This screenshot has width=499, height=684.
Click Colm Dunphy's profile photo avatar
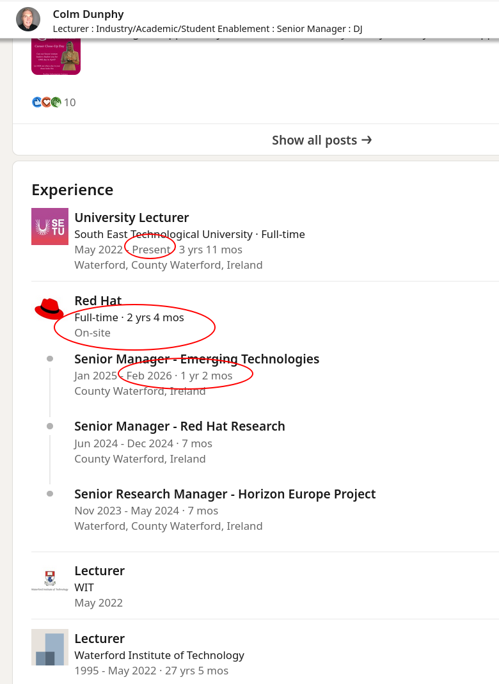coord(28,20)
